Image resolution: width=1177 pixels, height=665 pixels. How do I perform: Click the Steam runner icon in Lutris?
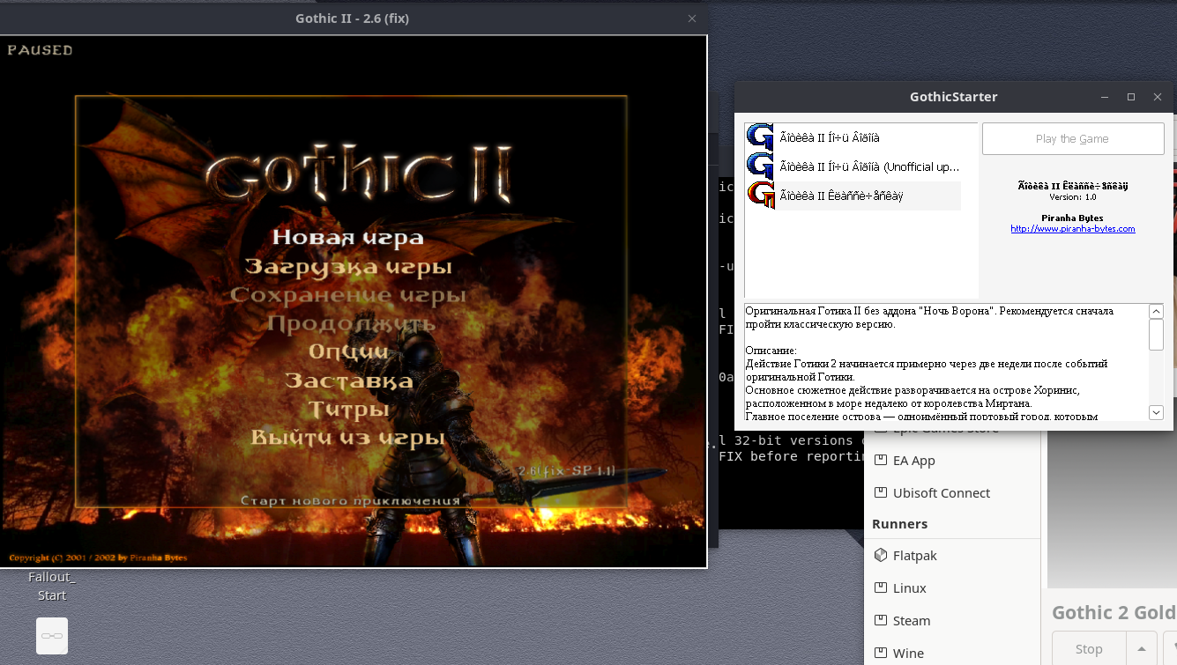pyautogui.click(x=880, y=620)
